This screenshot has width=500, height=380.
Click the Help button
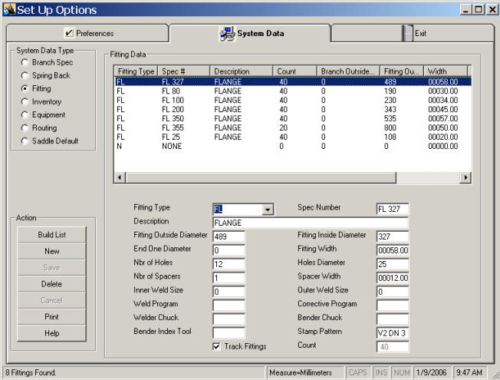(x=51, y=333)
